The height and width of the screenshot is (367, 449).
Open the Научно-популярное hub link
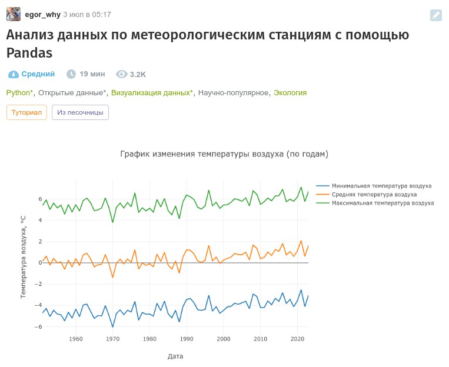click(234, 93)
